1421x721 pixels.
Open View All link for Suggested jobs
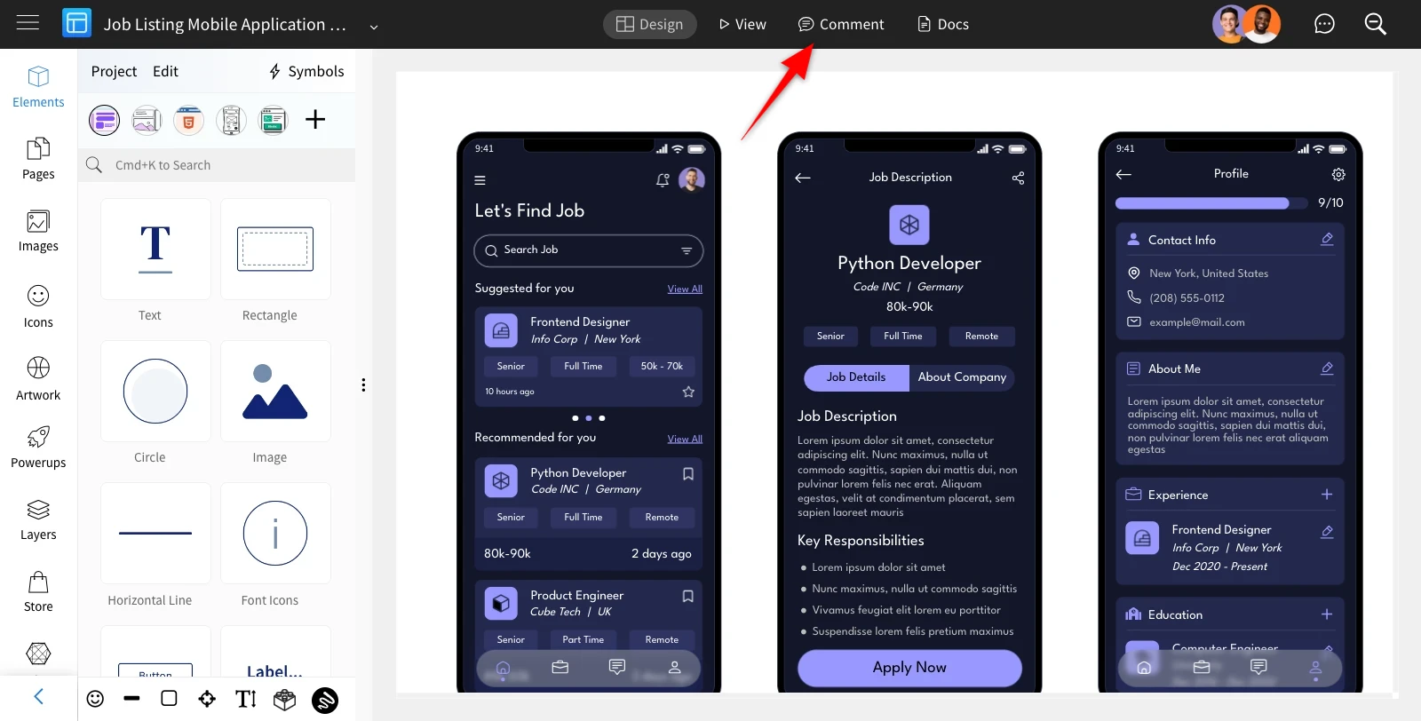tap(685, 289)
